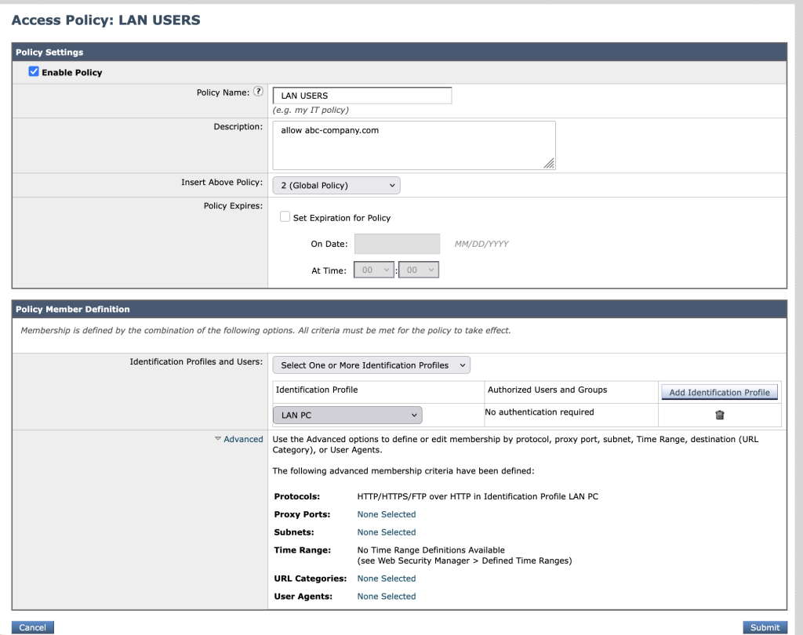
Task: Click 'No Time Range Definitions Available' text
Action: pos(431,550)
